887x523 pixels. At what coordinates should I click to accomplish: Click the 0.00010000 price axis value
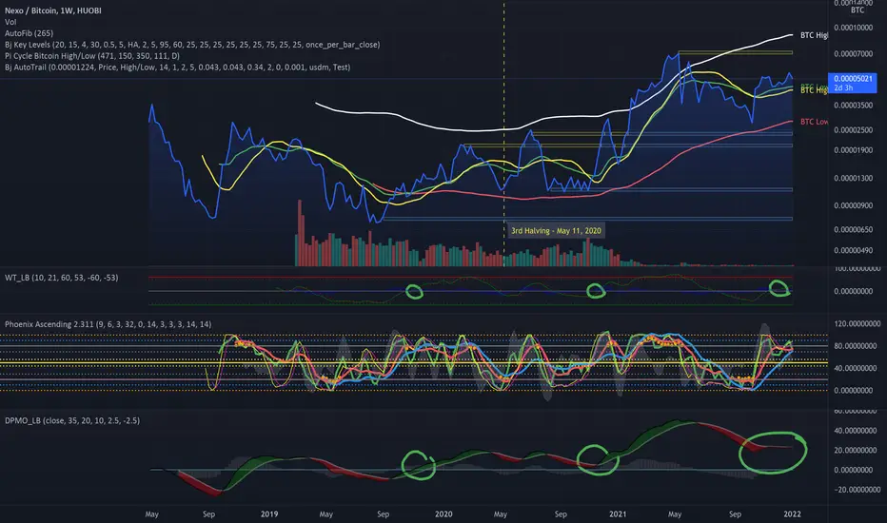coord(853,28)
